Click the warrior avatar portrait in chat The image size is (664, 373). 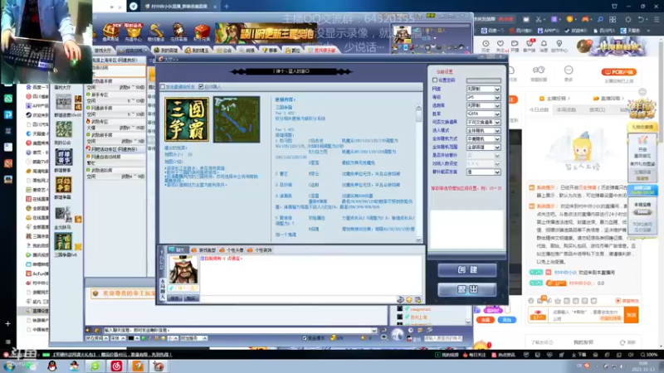point(183,270)
